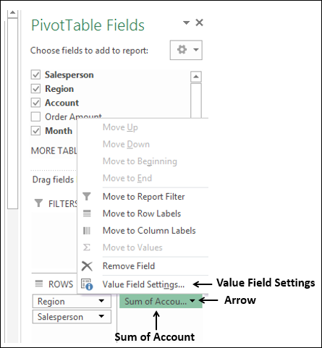Close the PivotTable Fields pane
The width and height of the screenshot is (322, 348).
[x=199, y=22]
